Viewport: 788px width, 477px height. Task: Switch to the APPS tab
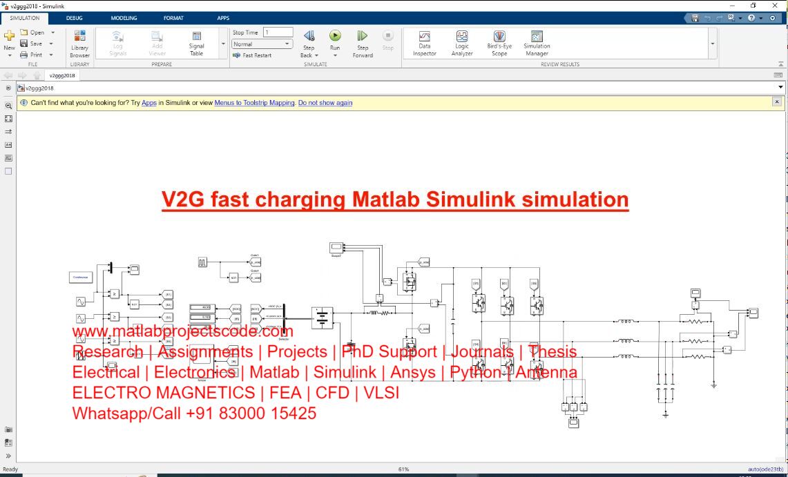(x=223, y=18)
